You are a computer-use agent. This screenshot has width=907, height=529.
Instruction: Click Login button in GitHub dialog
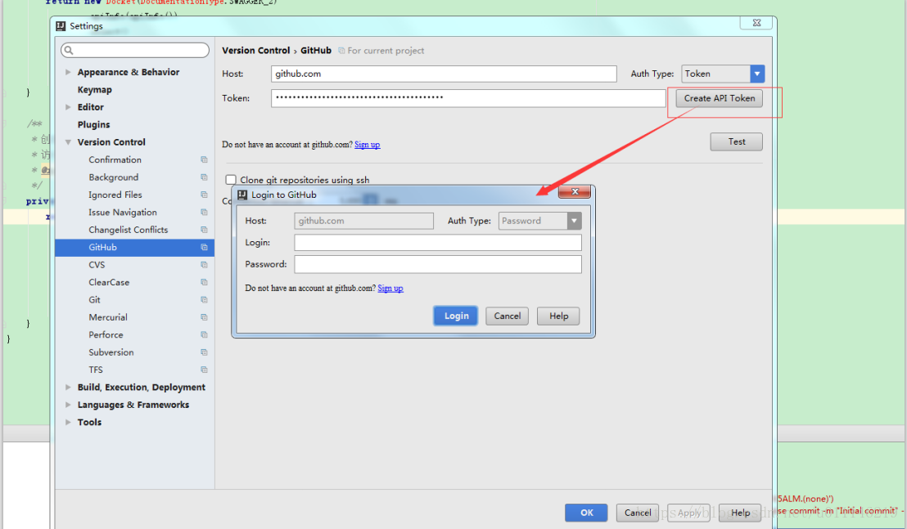click(456, 316)
